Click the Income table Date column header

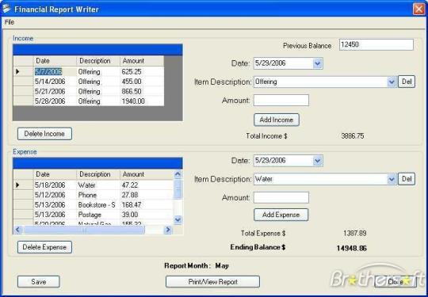55,61
